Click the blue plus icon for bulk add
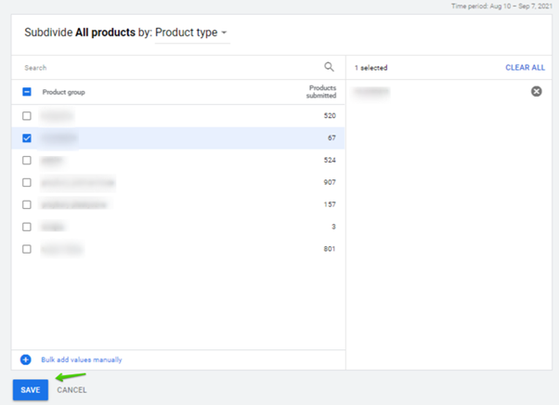 tap(26, 359)
